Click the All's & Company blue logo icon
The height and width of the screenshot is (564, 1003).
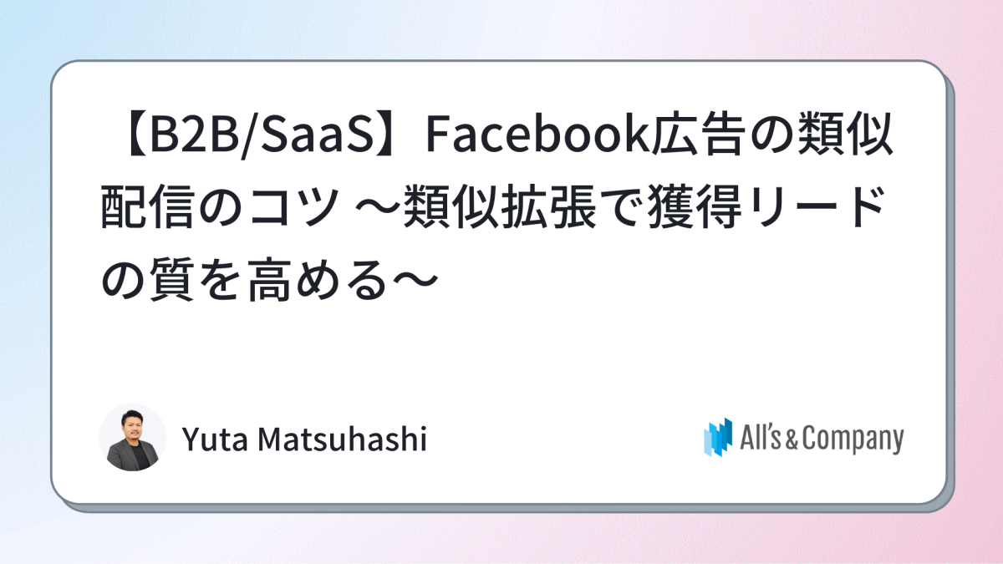point(718,438)
